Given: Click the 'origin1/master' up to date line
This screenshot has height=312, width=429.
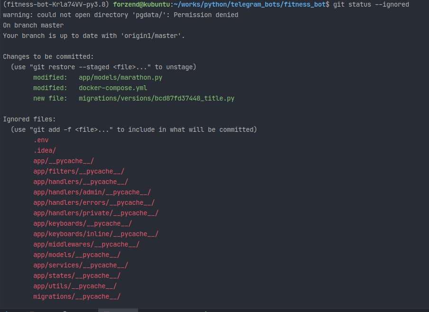Looking at the screenshot, I should (94, 36).
